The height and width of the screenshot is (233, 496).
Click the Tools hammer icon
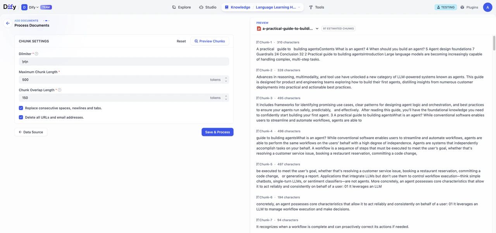point(311,7)
